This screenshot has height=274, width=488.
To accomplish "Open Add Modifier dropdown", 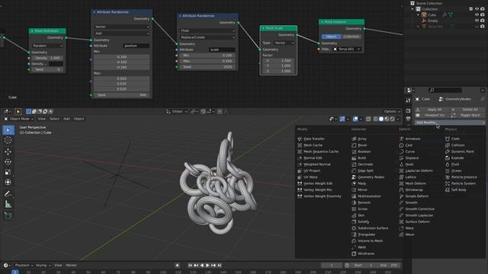I will coord(450,123).
